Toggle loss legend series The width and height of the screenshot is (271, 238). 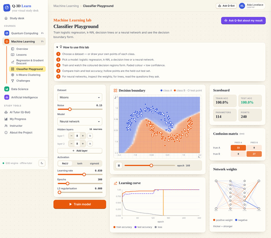(158, 227)
